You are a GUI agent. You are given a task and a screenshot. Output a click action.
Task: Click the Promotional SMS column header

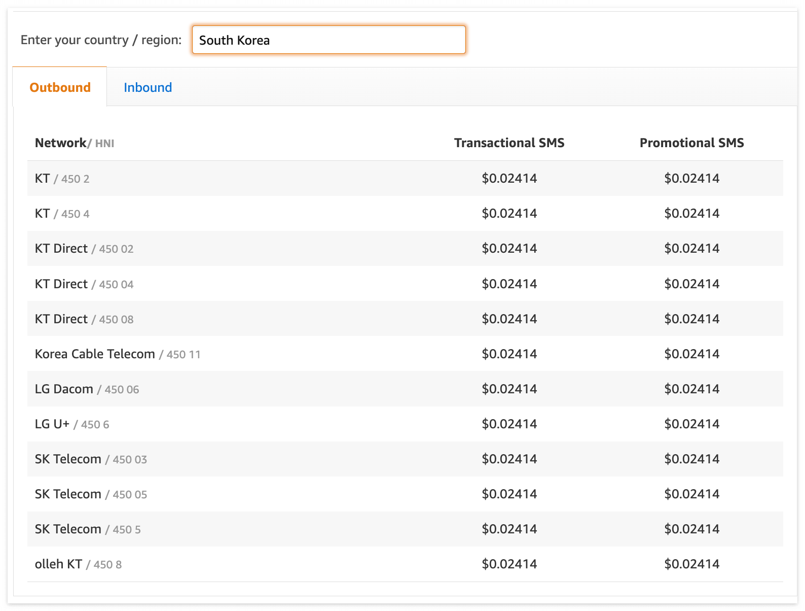coord(691,143)
